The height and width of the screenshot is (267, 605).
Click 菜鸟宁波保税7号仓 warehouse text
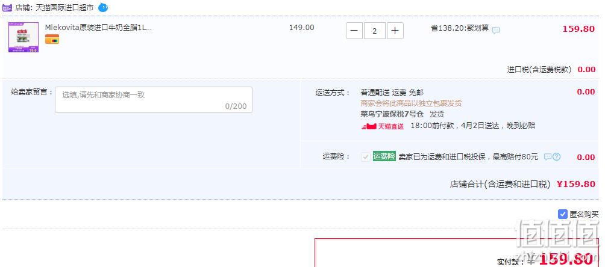coord(392,114)
